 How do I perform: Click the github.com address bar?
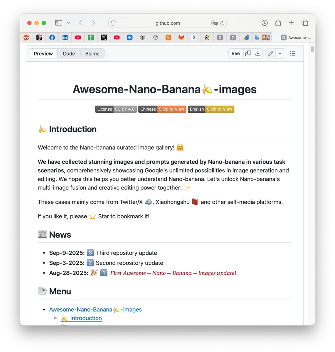click(x=167, y=23)
